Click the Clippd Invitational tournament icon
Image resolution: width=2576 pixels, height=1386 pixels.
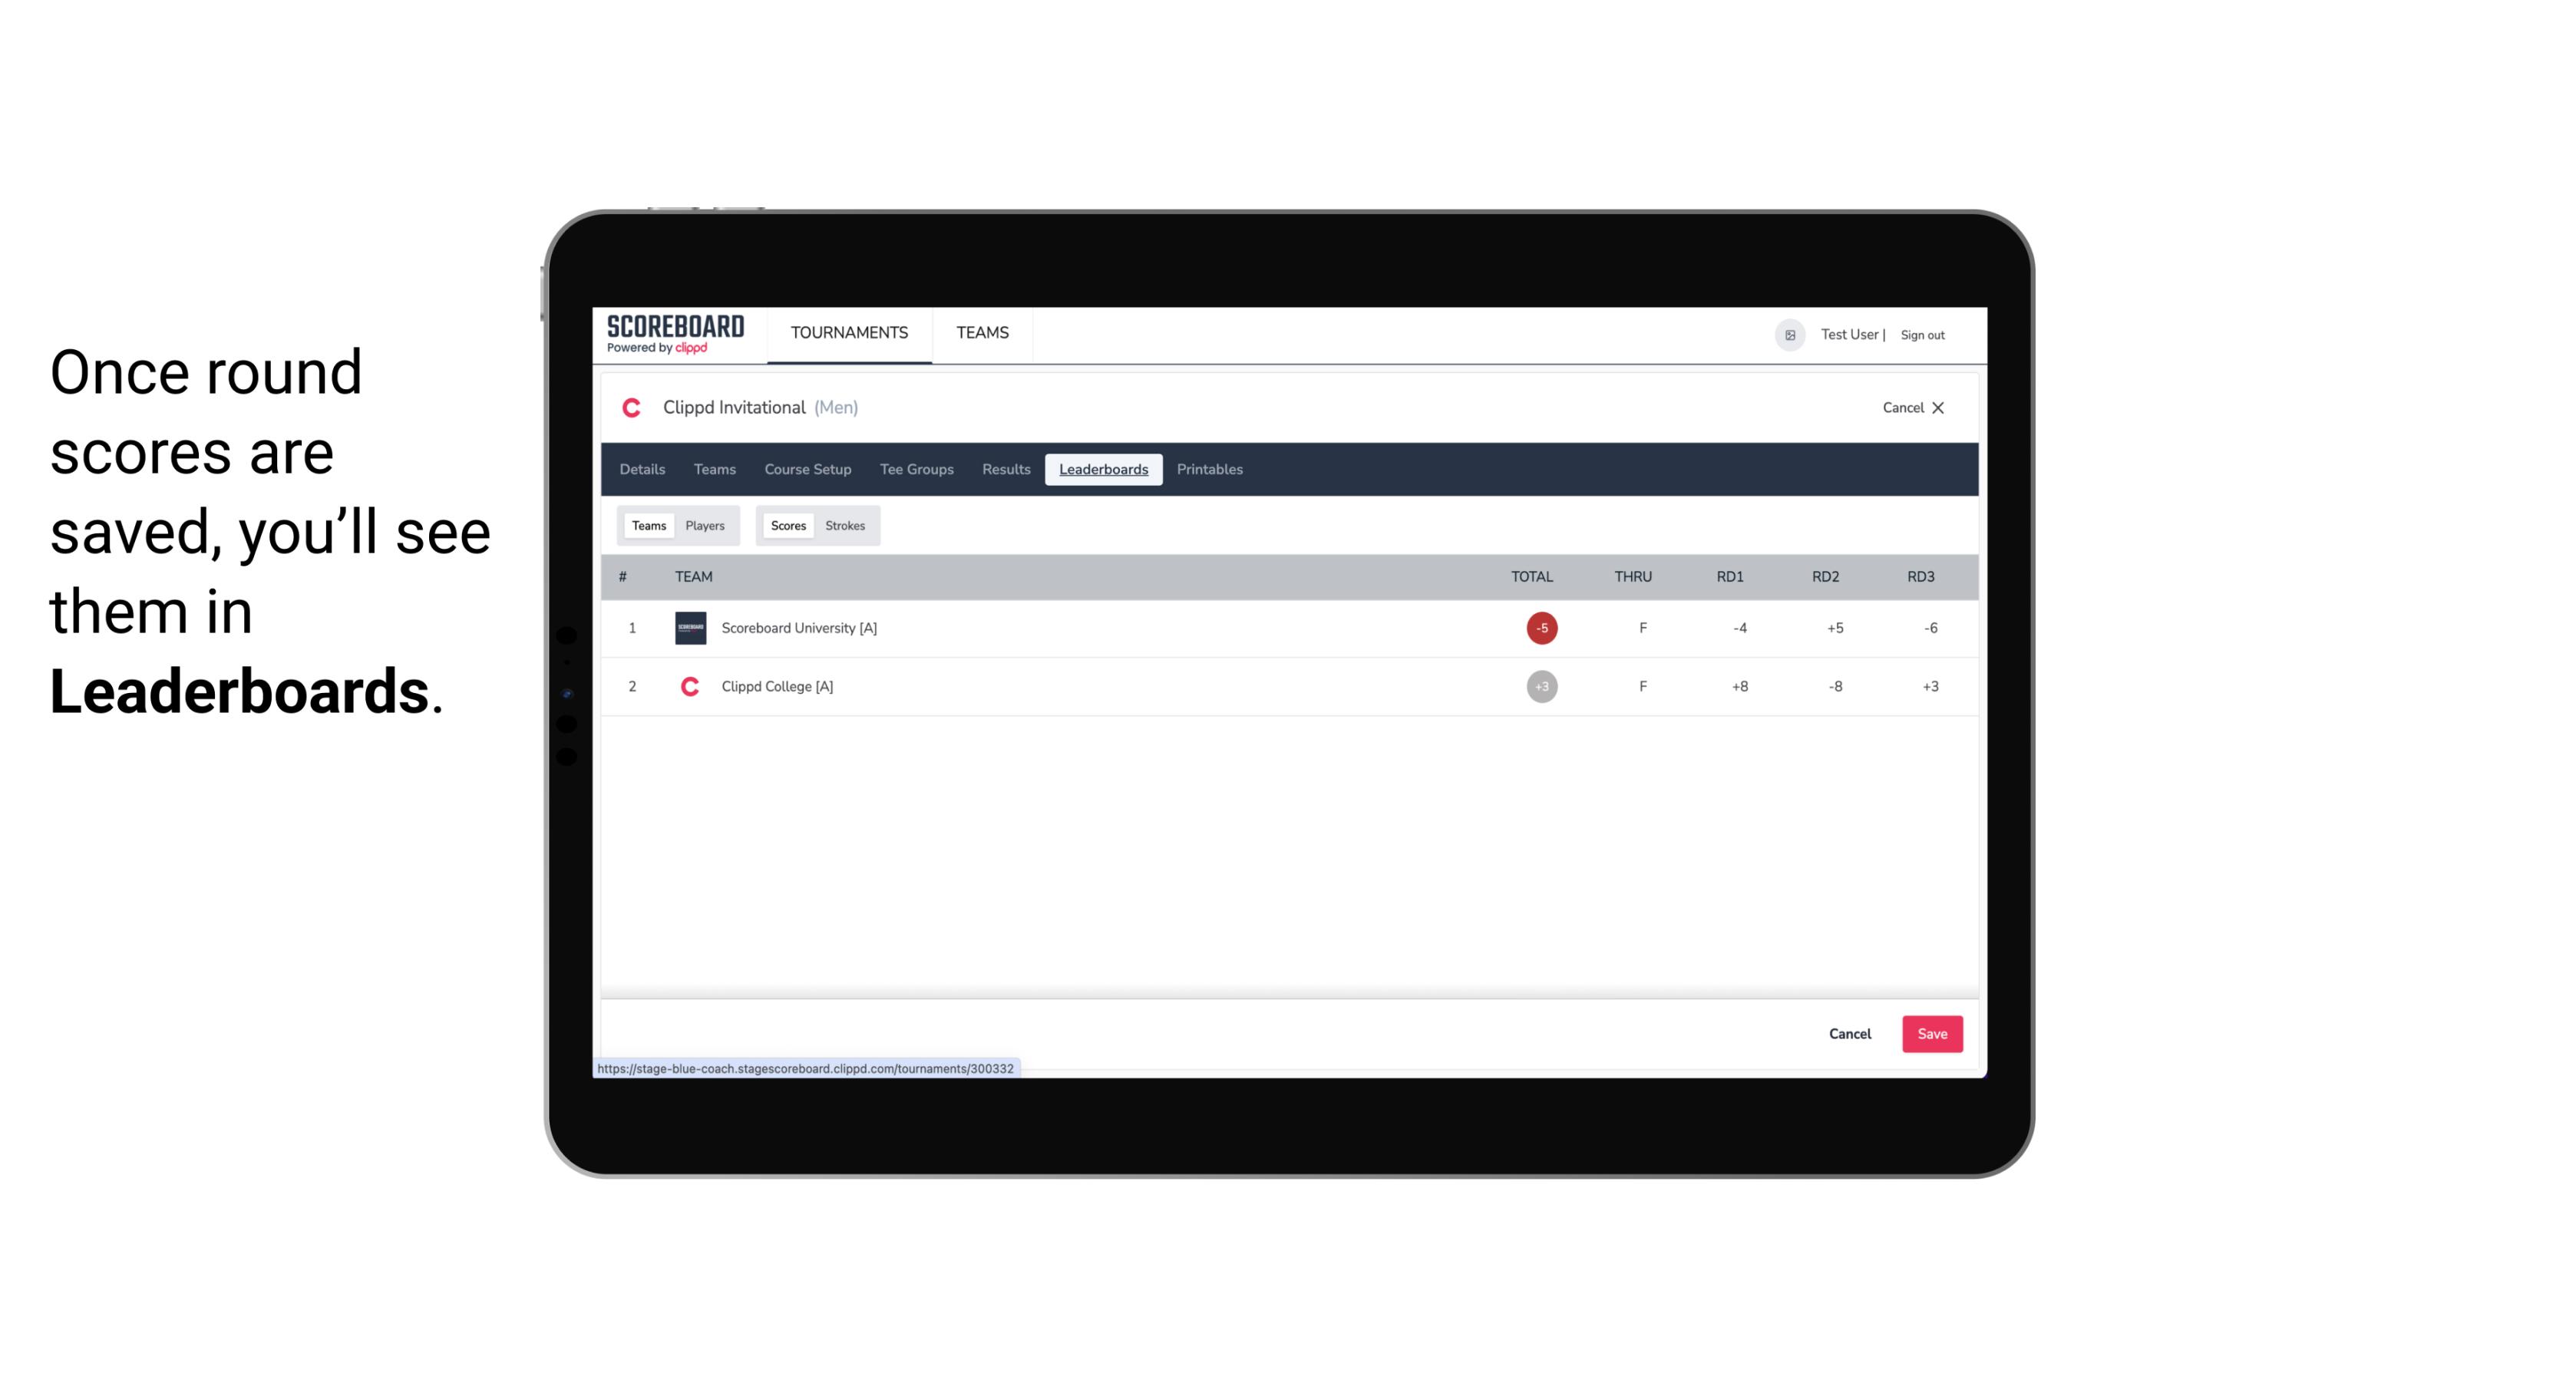point(633,408)
